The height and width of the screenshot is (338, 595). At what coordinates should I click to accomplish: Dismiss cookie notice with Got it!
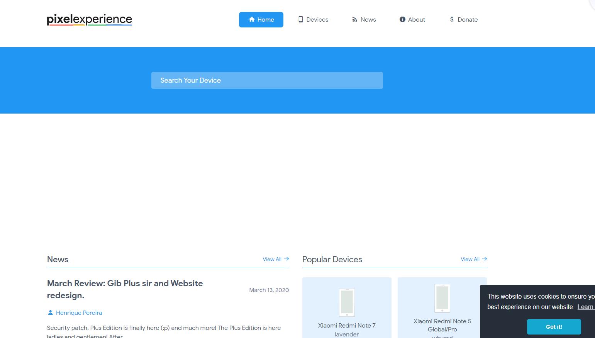click(x=554, y=327)
